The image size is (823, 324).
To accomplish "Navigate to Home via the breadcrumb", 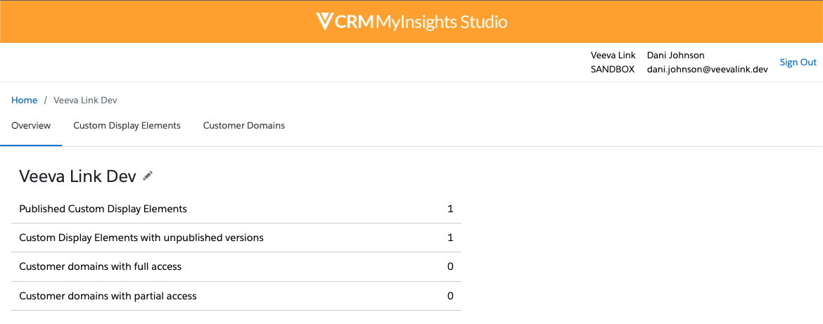I will click(24, 101).
